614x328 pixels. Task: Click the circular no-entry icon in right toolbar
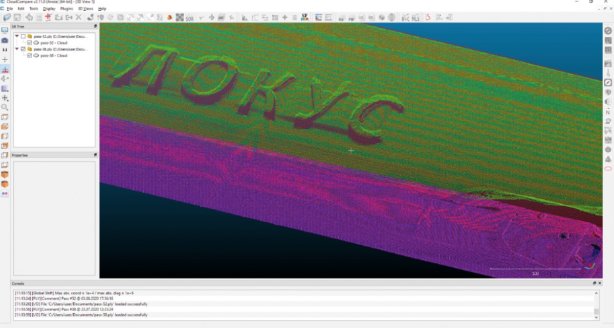point(608,31)
